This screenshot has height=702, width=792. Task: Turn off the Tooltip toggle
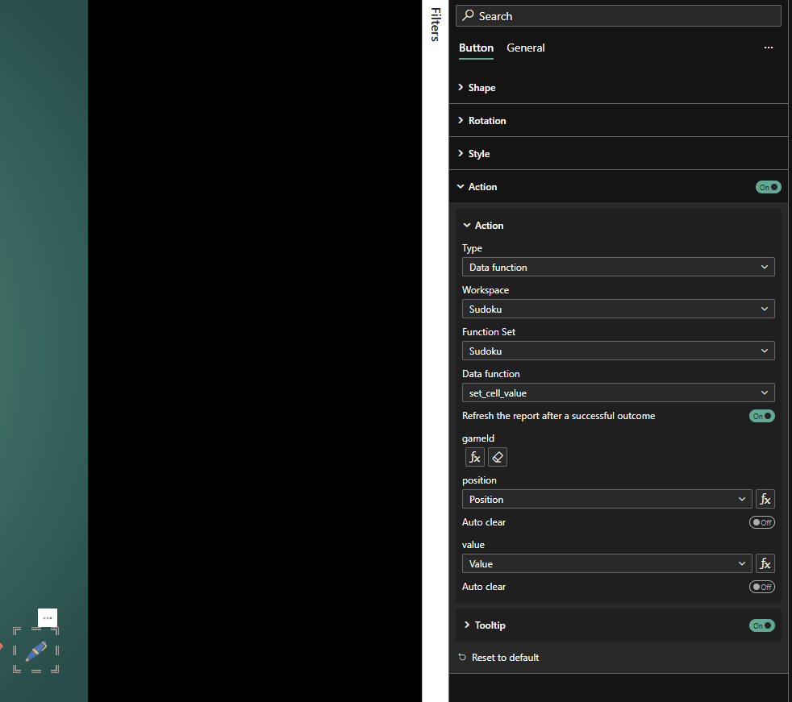761,625
